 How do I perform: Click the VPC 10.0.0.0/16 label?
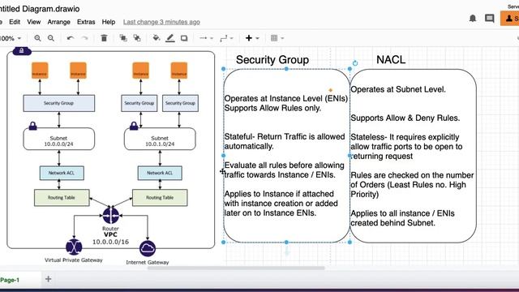pos(110,238)
